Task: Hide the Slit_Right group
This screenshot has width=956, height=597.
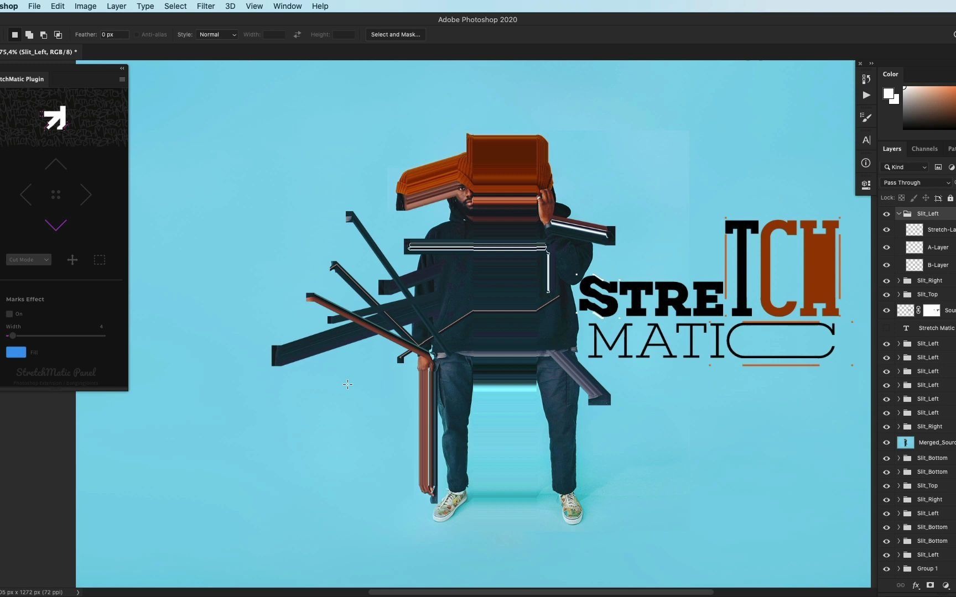Action: [x=886, y=280]
